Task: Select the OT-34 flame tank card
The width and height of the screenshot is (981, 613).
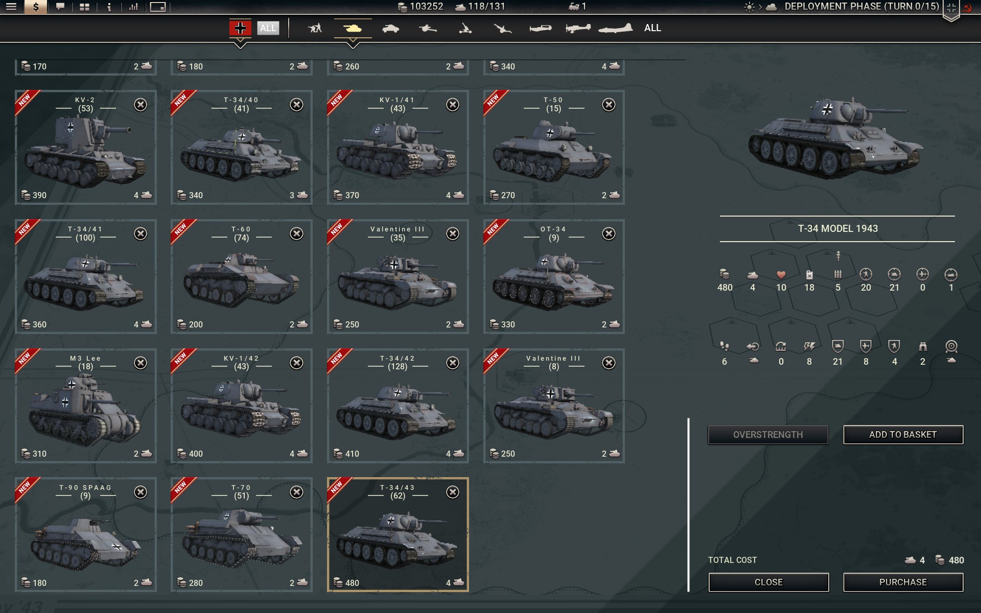Action: 554,277
